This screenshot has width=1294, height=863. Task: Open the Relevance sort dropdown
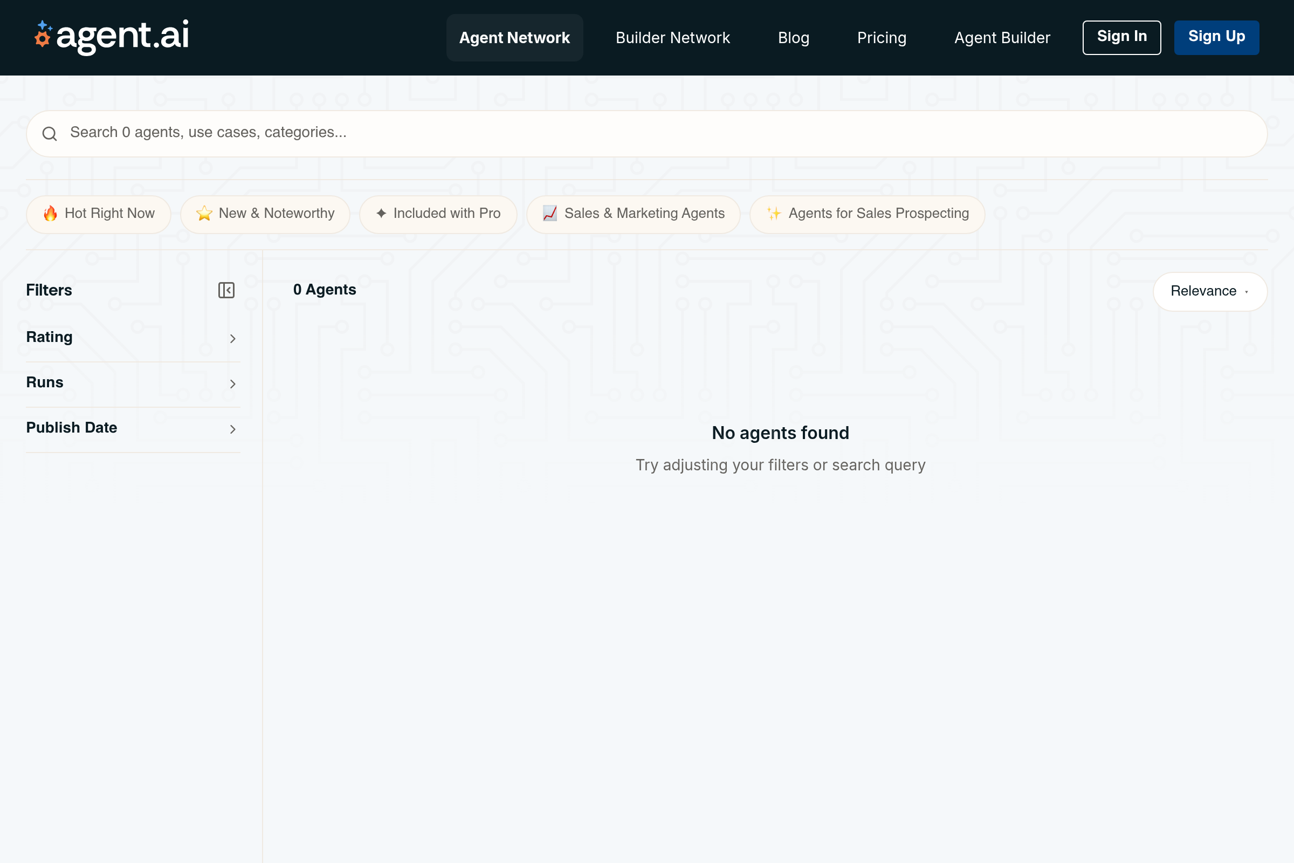pos(1210,291)
